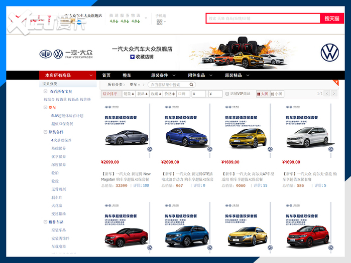351x263 pixels.
Task: Click the minimum price input field
Action: point(198,94)
